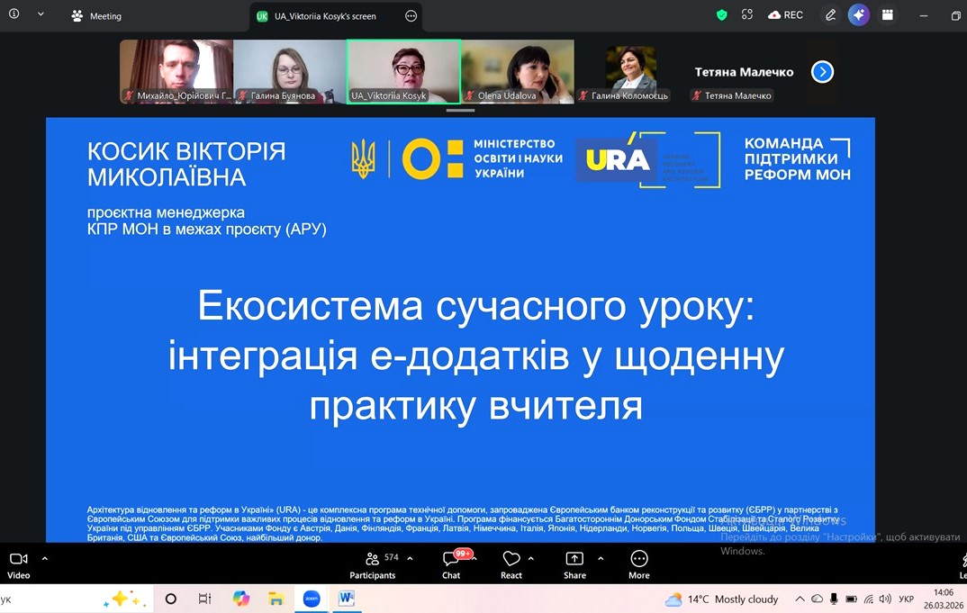Open screen share tab options ellipsis
This screenshot has width=967, height=613.
411,16
